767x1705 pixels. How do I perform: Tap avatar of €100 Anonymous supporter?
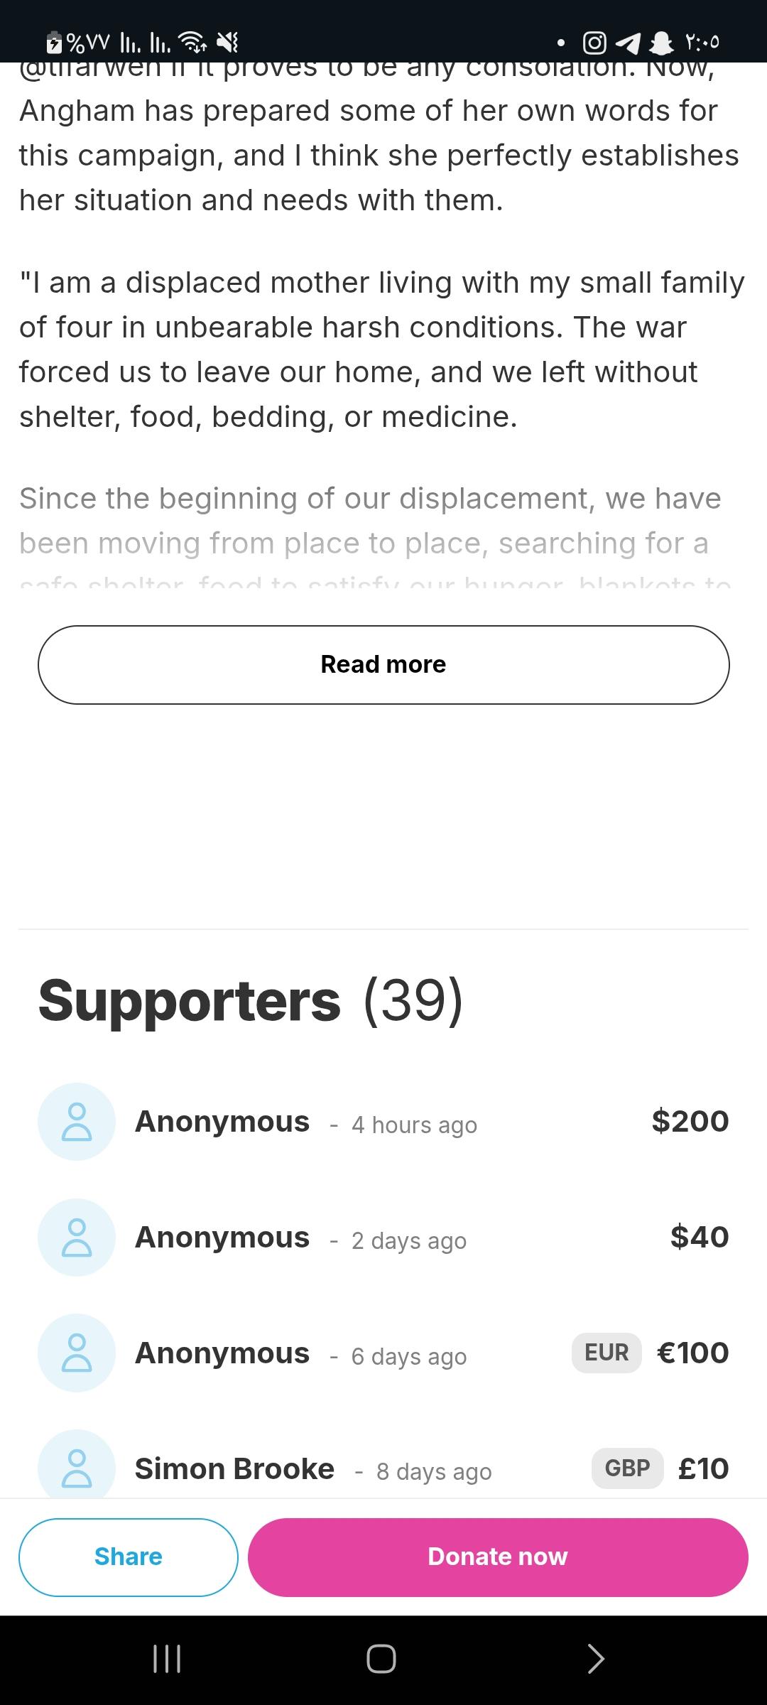77,1353
